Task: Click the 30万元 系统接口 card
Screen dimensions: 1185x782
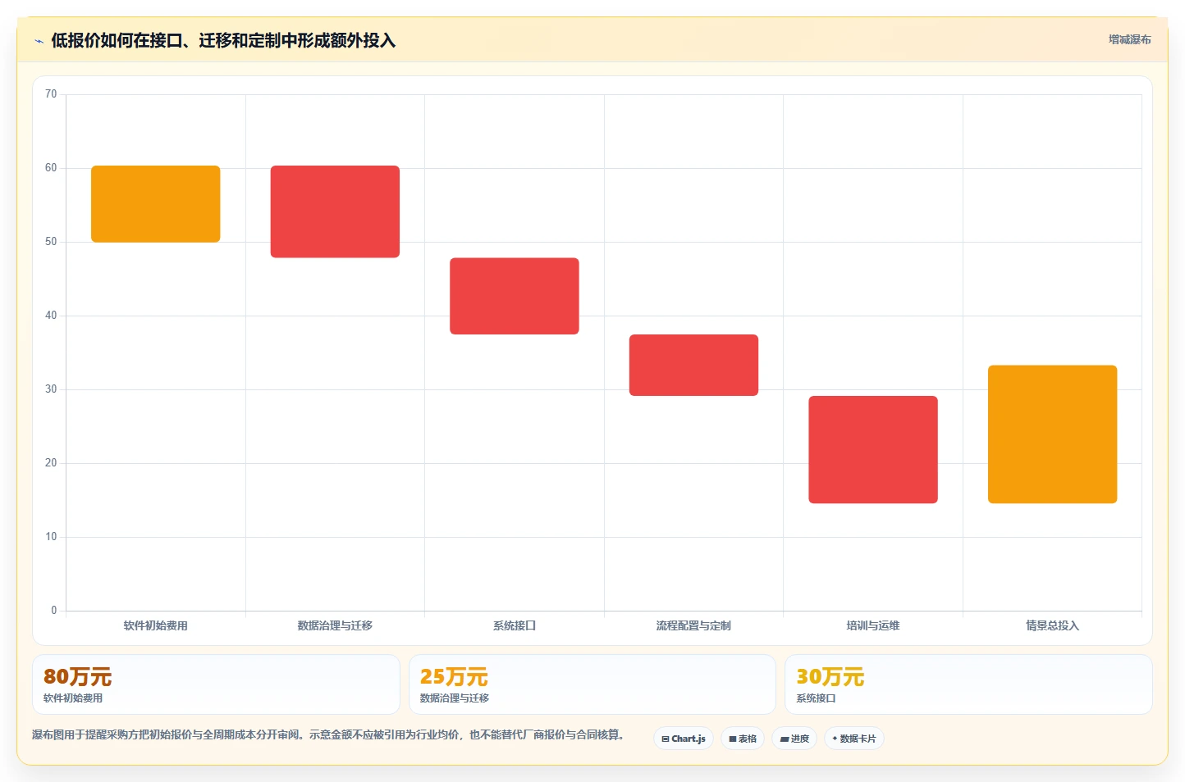Action: 968,684
